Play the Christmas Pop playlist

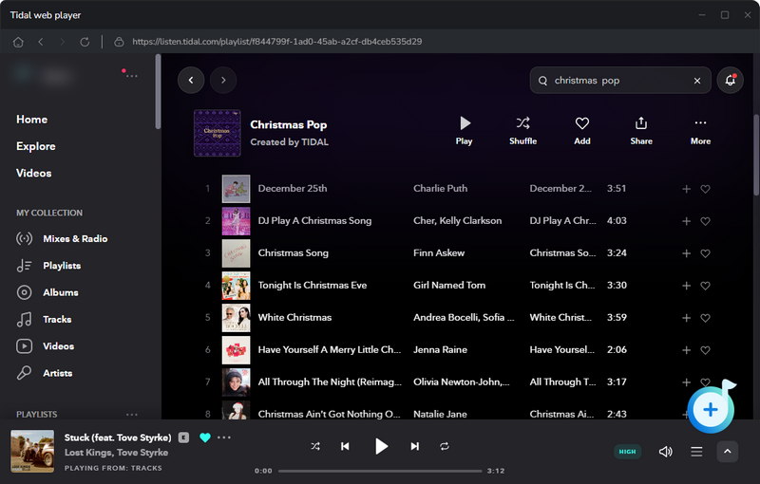tap(464, 131)
